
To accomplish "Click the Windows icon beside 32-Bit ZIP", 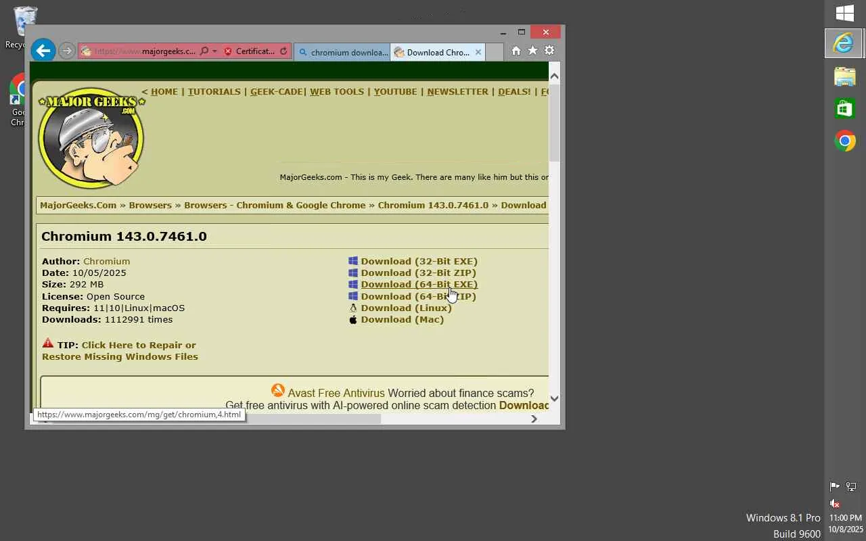I will tap(353, 273).
